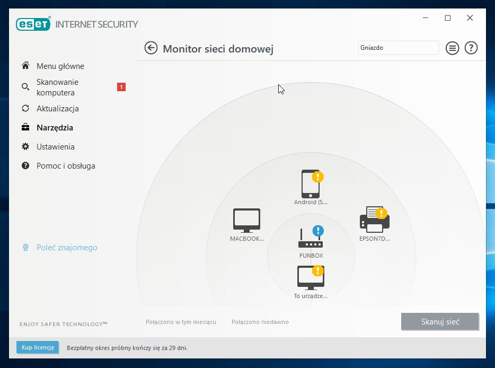Screen dimensions: 495x368
Task: Click the Android (S... device label
Action: tap(311, 202)
